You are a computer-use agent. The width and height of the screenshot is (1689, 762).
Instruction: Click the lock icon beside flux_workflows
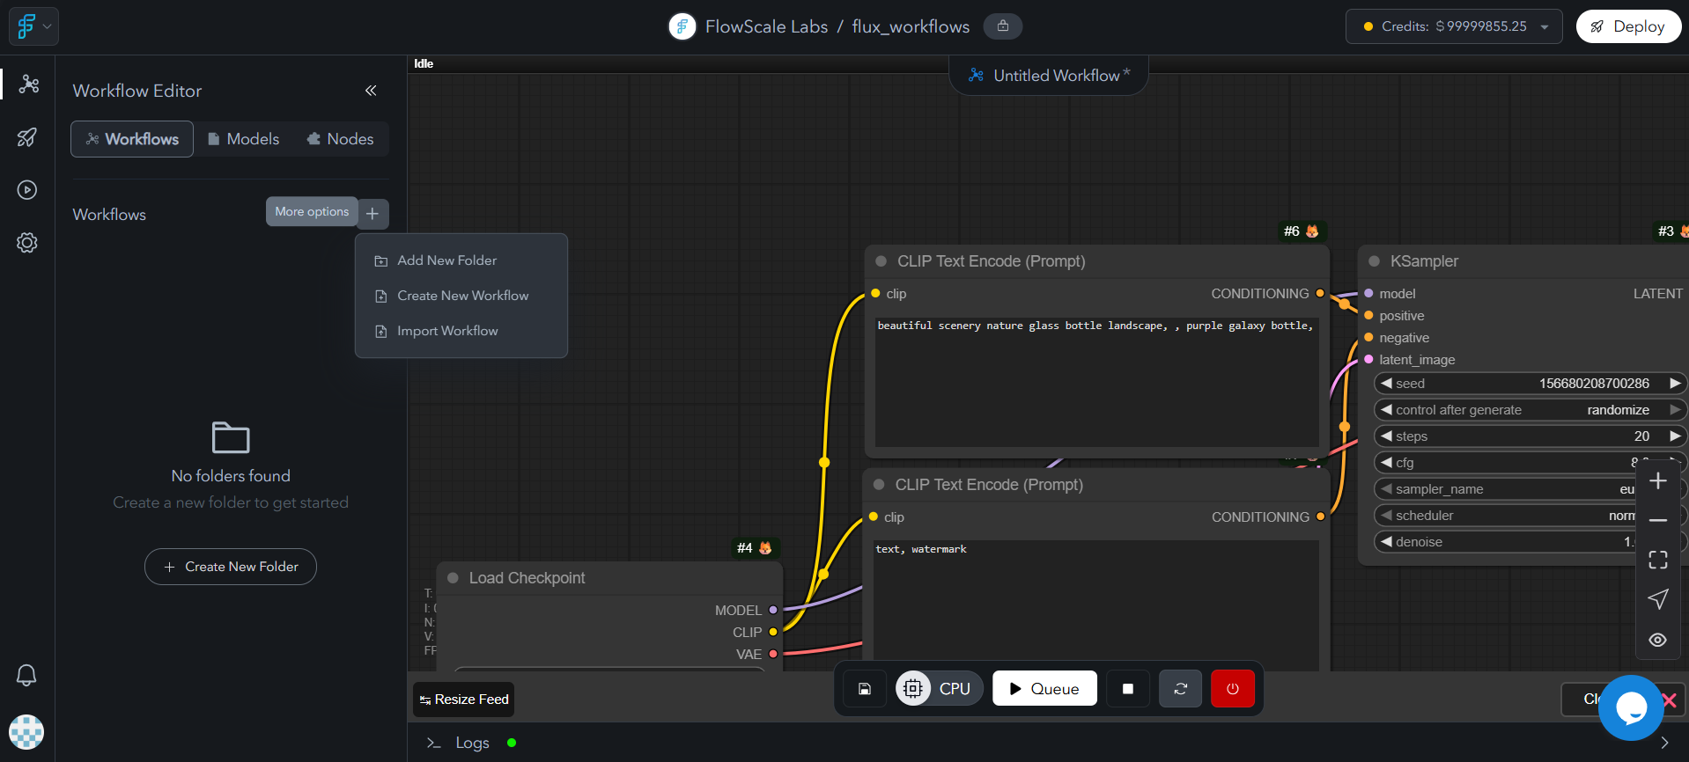click(x=1003, y=26)
